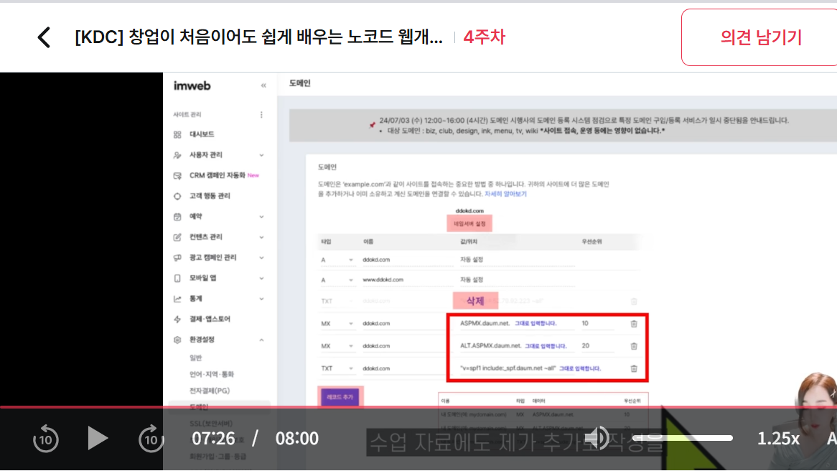Expand the 모바일 앱 chevron
Viewport: 837px width, 471px height.
tap(261, 279)
